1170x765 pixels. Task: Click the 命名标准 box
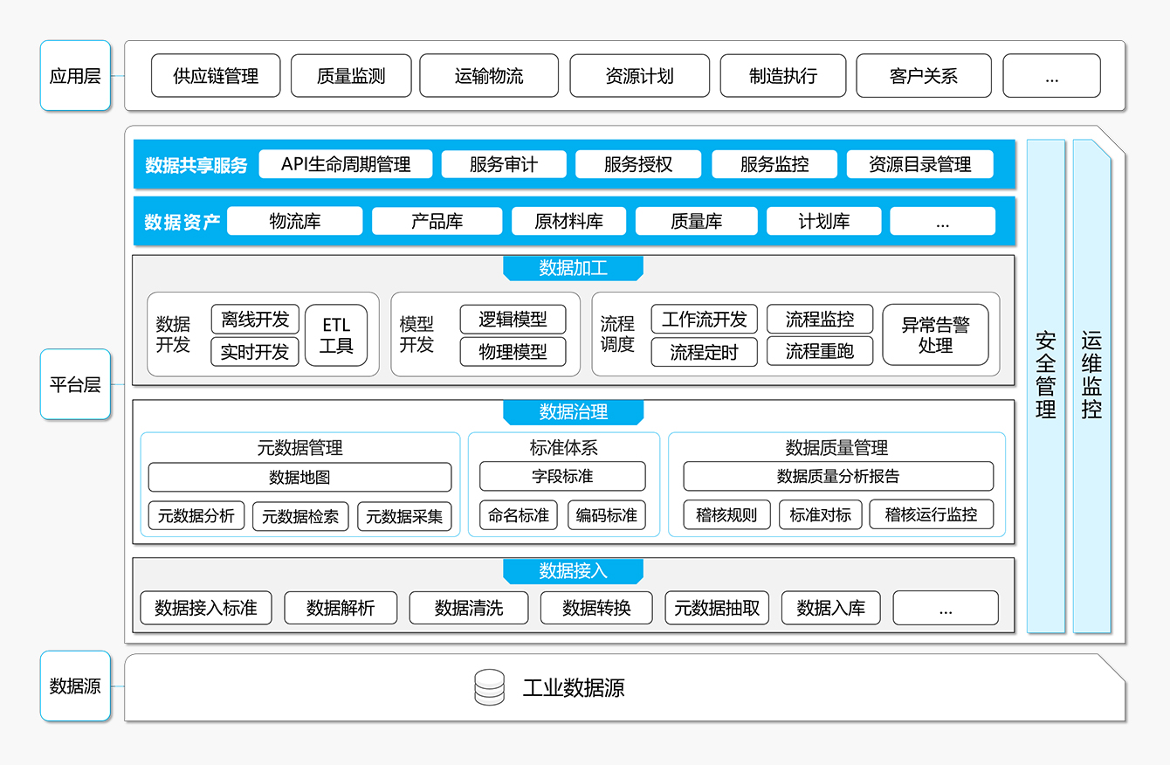pos(519,515)
